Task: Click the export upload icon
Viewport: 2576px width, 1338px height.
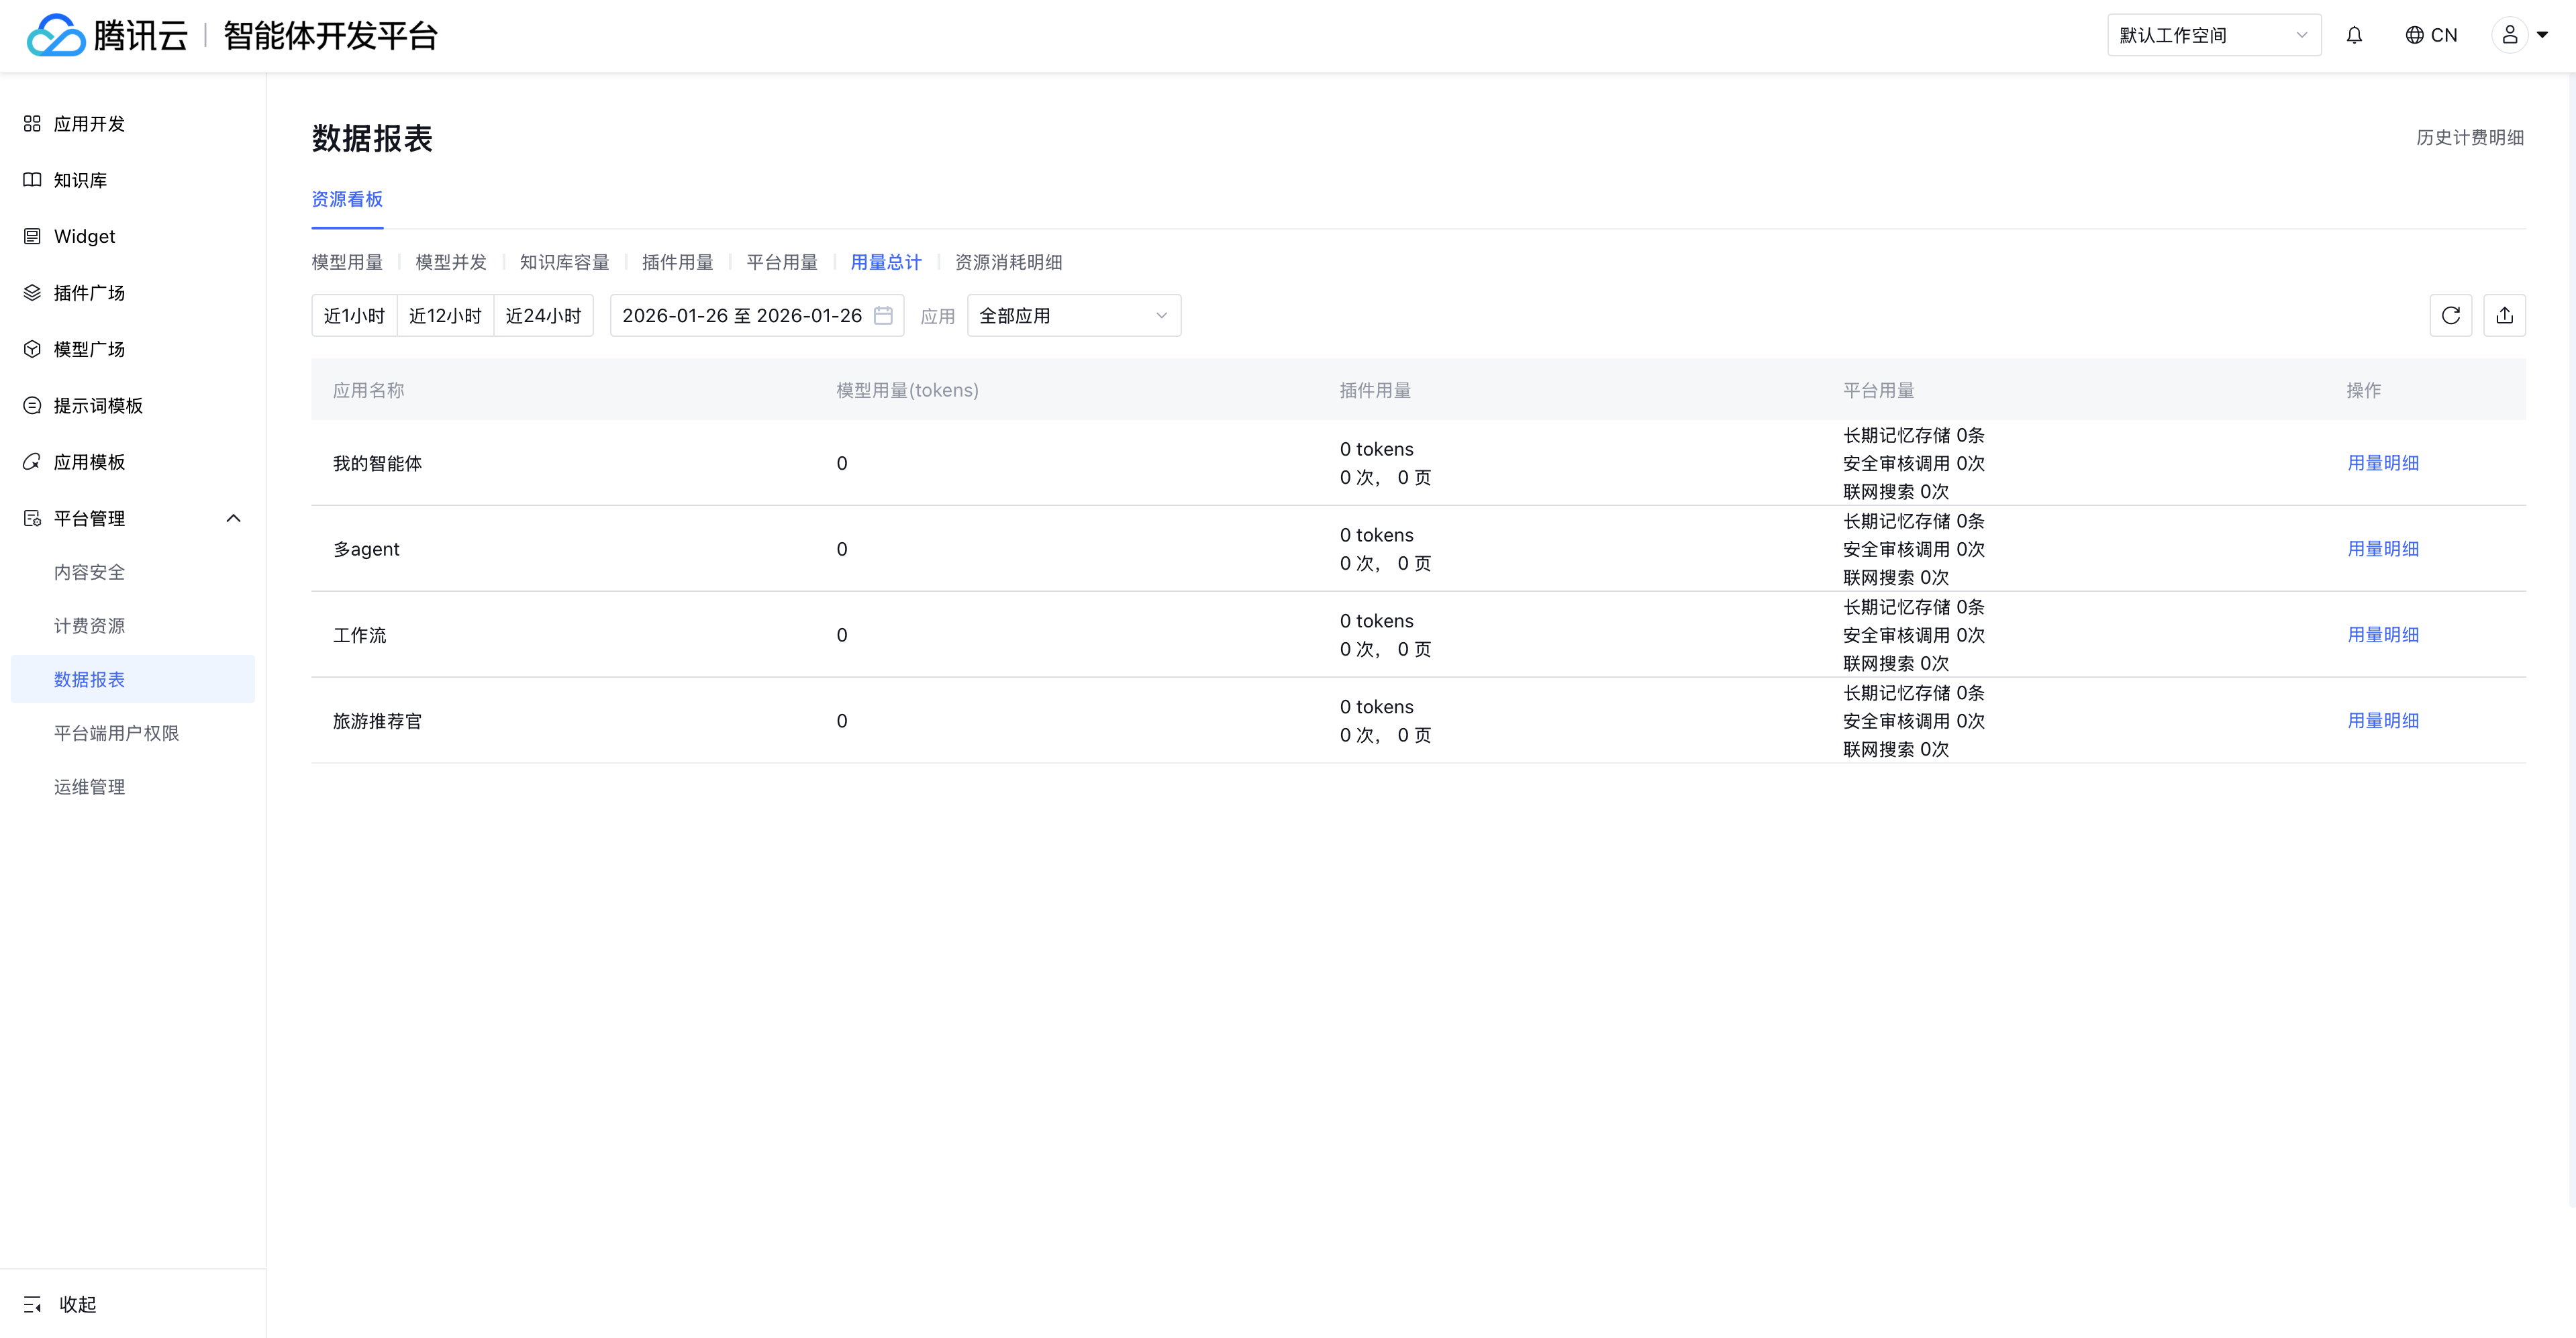Action: tap(2504, 315)
